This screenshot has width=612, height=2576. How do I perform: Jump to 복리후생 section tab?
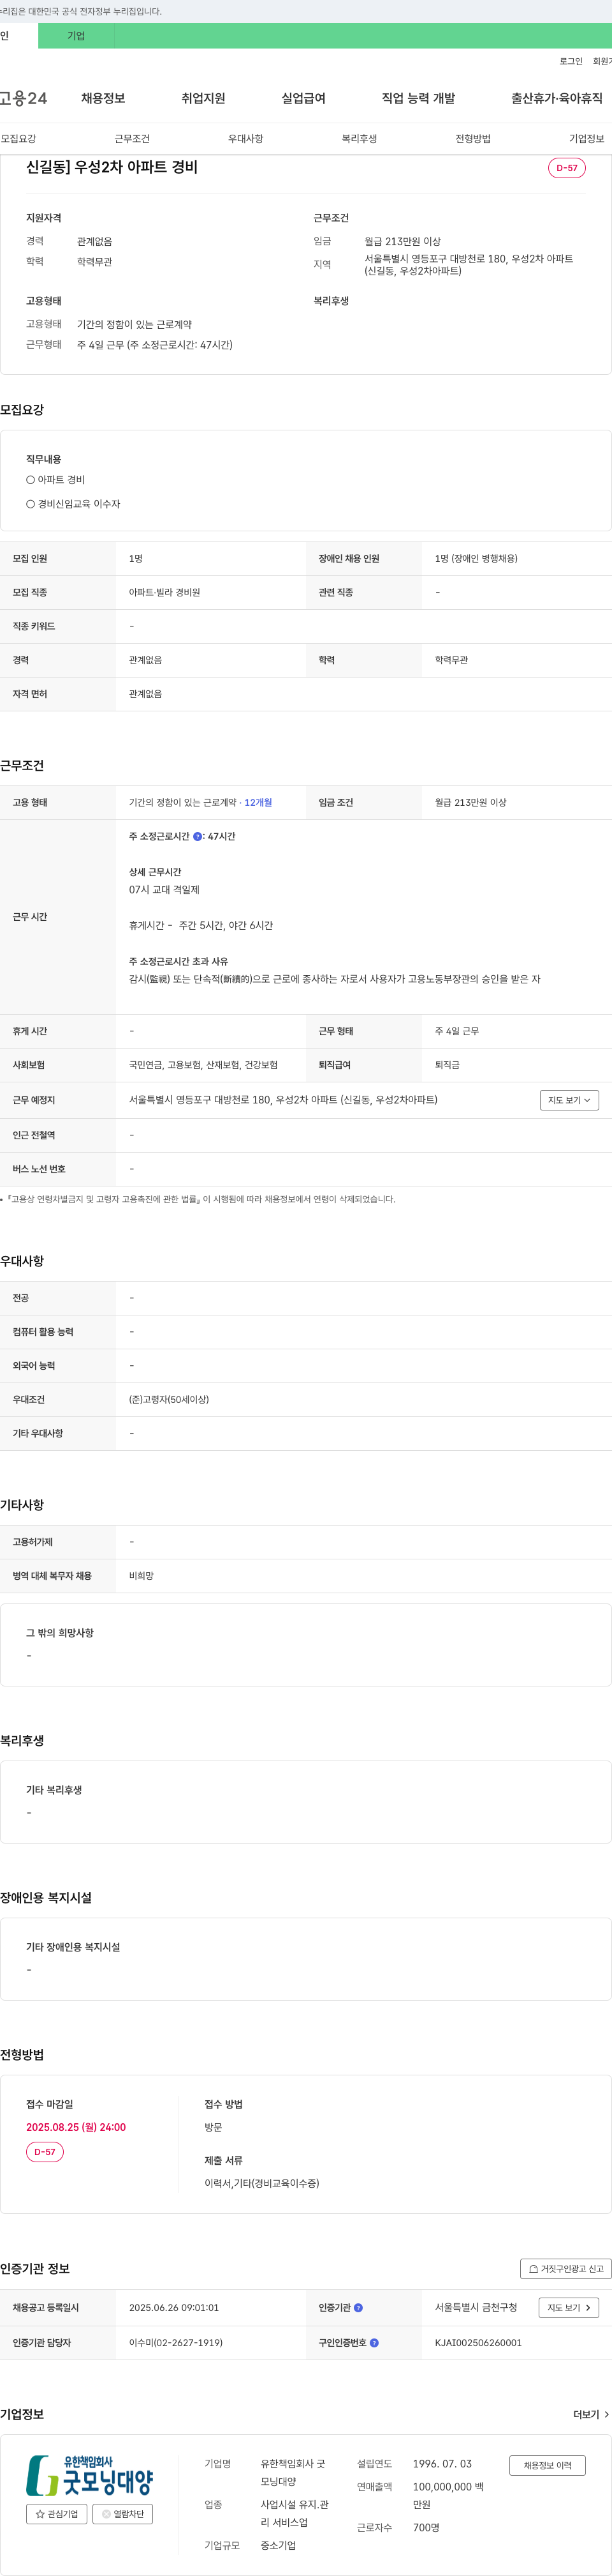pos(360,139)
